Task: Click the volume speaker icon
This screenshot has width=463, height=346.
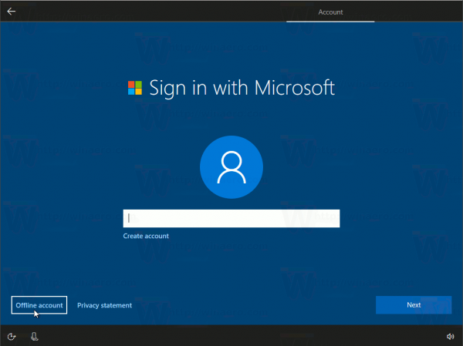Action: coord(450,336)
